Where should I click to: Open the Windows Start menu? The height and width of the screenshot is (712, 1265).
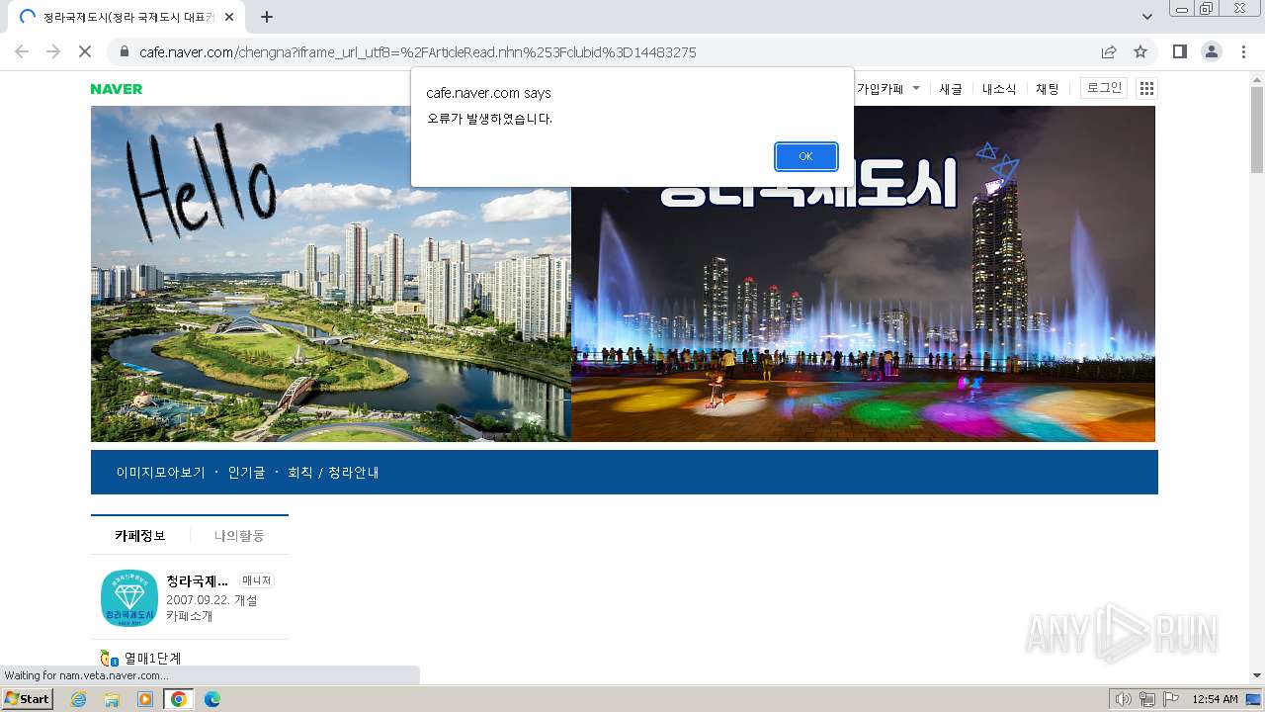27,699
